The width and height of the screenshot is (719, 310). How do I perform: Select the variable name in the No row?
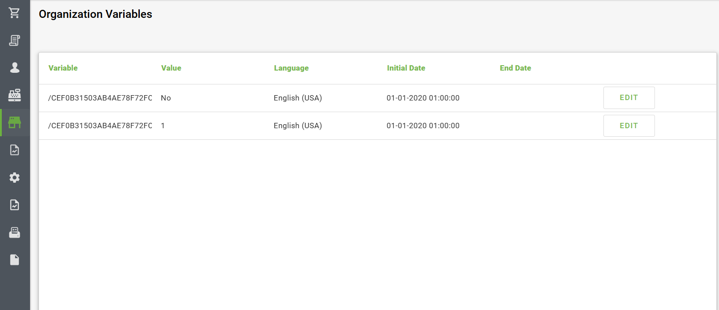pos(100,98)
